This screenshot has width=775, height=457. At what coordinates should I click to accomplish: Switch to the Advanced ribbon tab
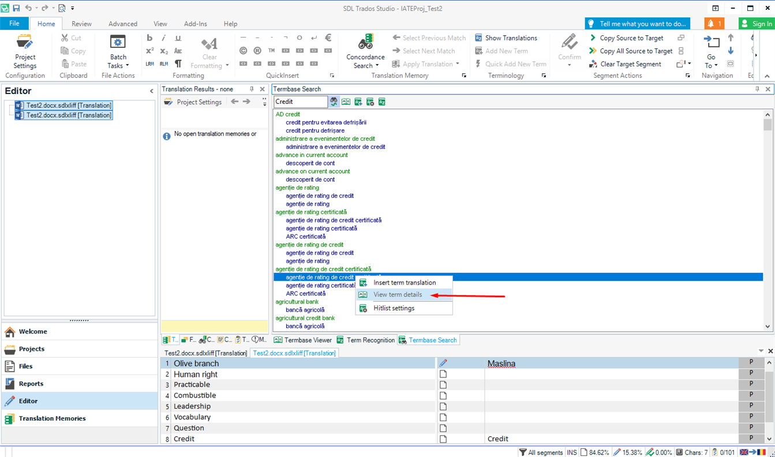123,24
